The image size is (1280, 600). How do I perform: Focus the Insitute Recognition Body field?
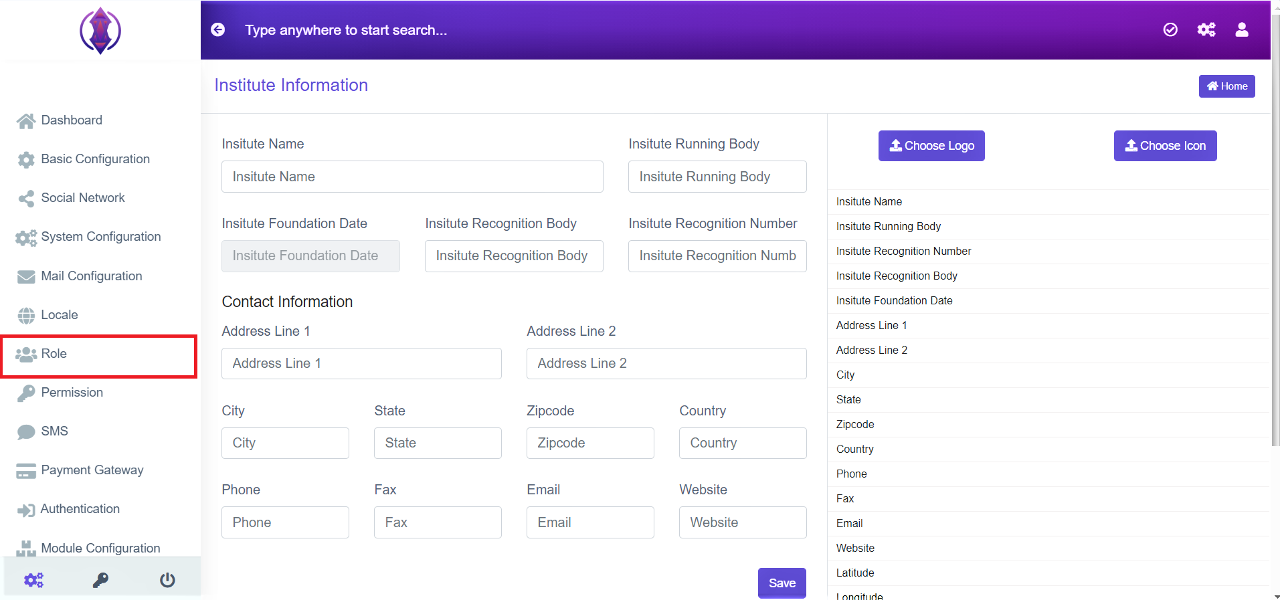514,256
